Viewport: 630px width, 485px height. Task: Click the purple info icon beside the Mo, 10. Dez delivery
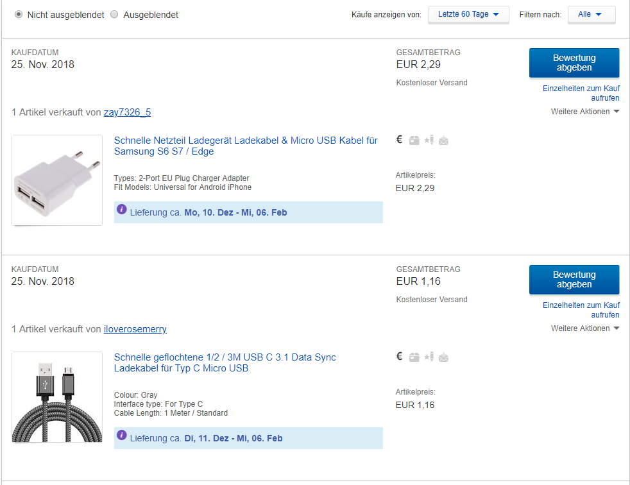pyautogui.click(x=121, y=209)
